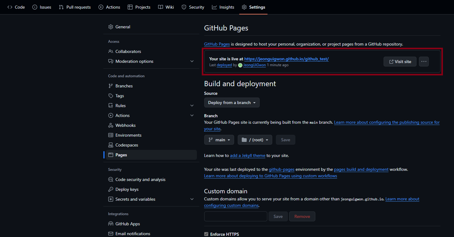Click the GitHub Apps sidebar icon
This screenshot has width=454, height=237.
point(111,224)
